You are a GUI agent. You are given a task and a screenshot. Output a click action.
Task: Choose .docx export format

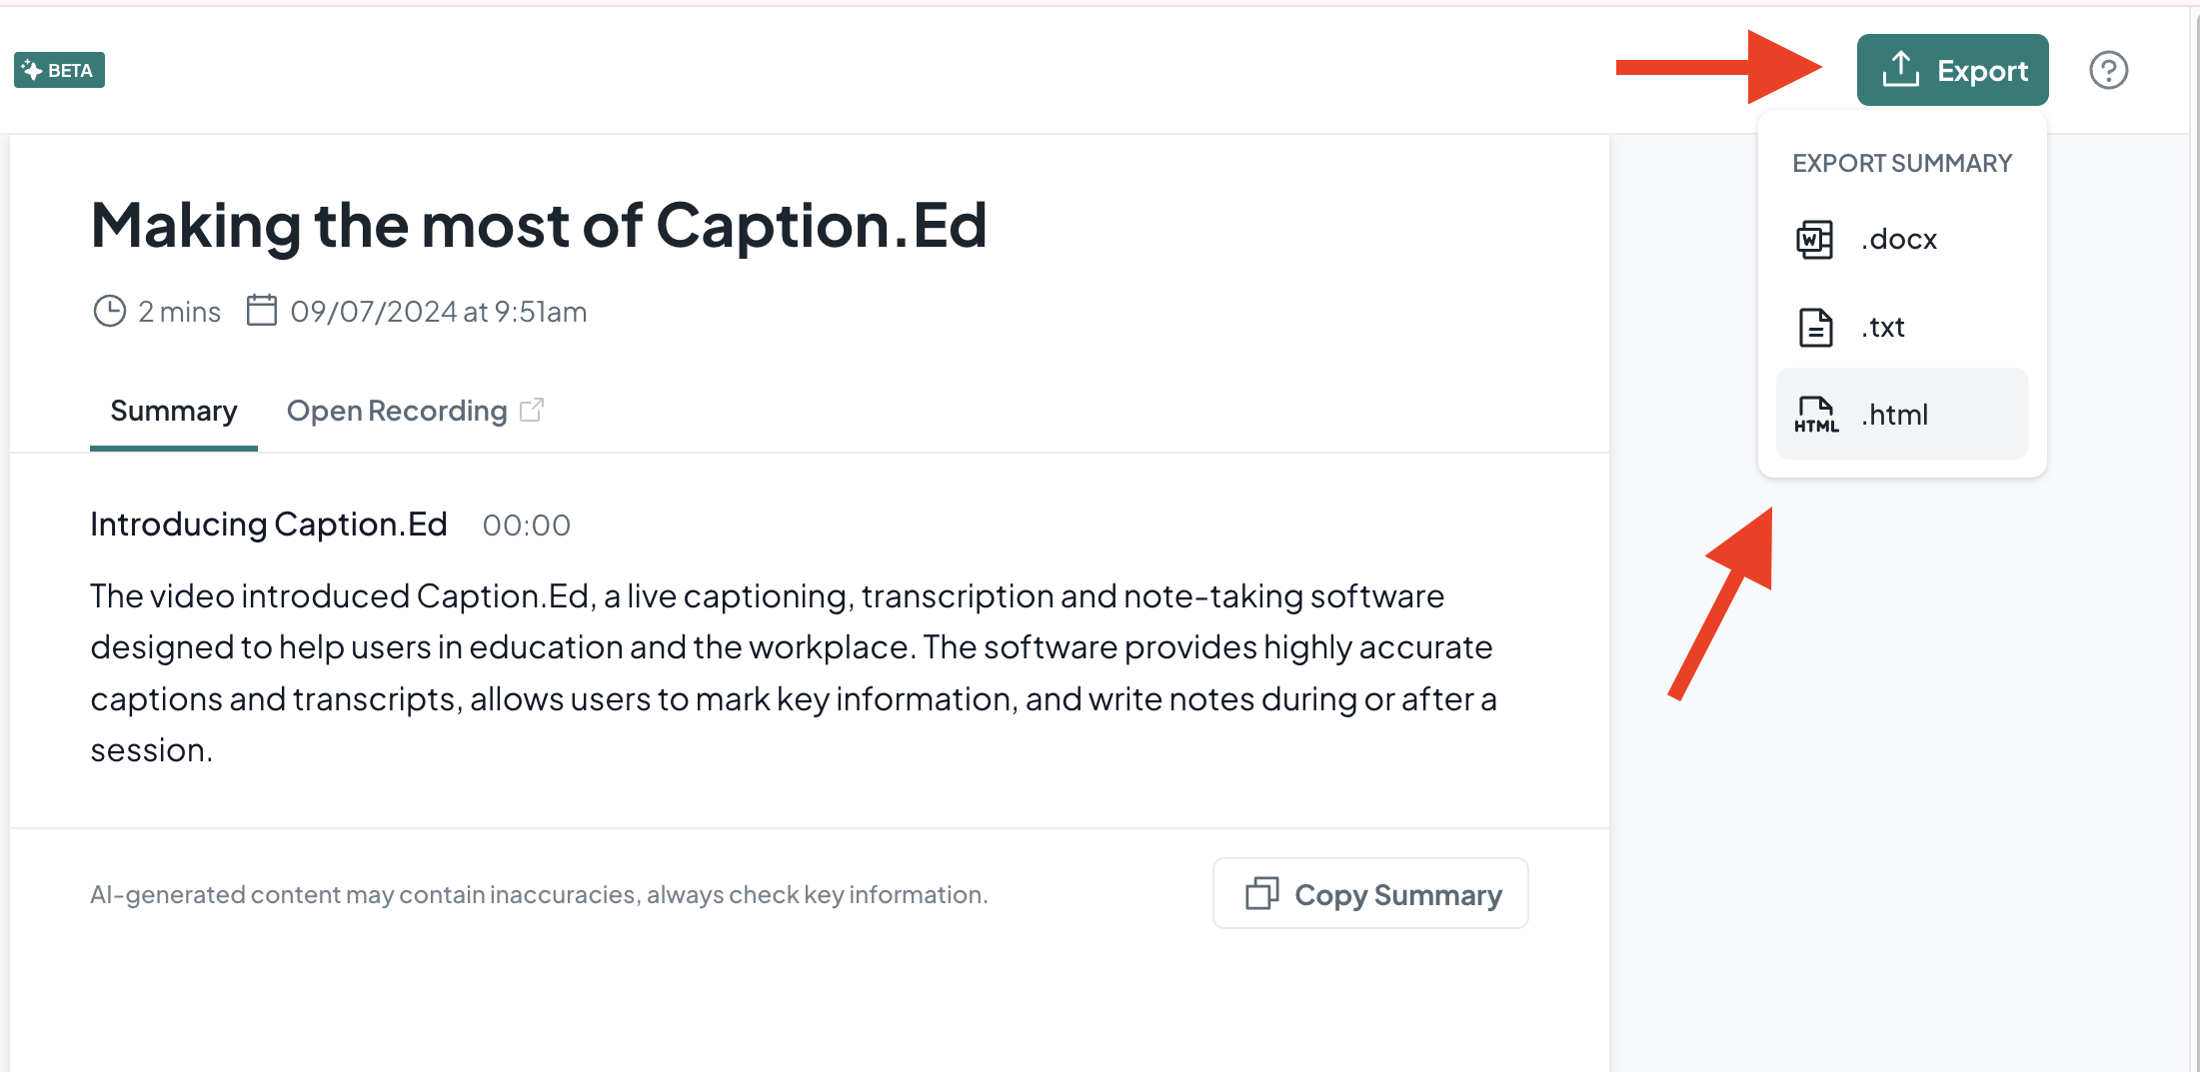pos(1902,240)
